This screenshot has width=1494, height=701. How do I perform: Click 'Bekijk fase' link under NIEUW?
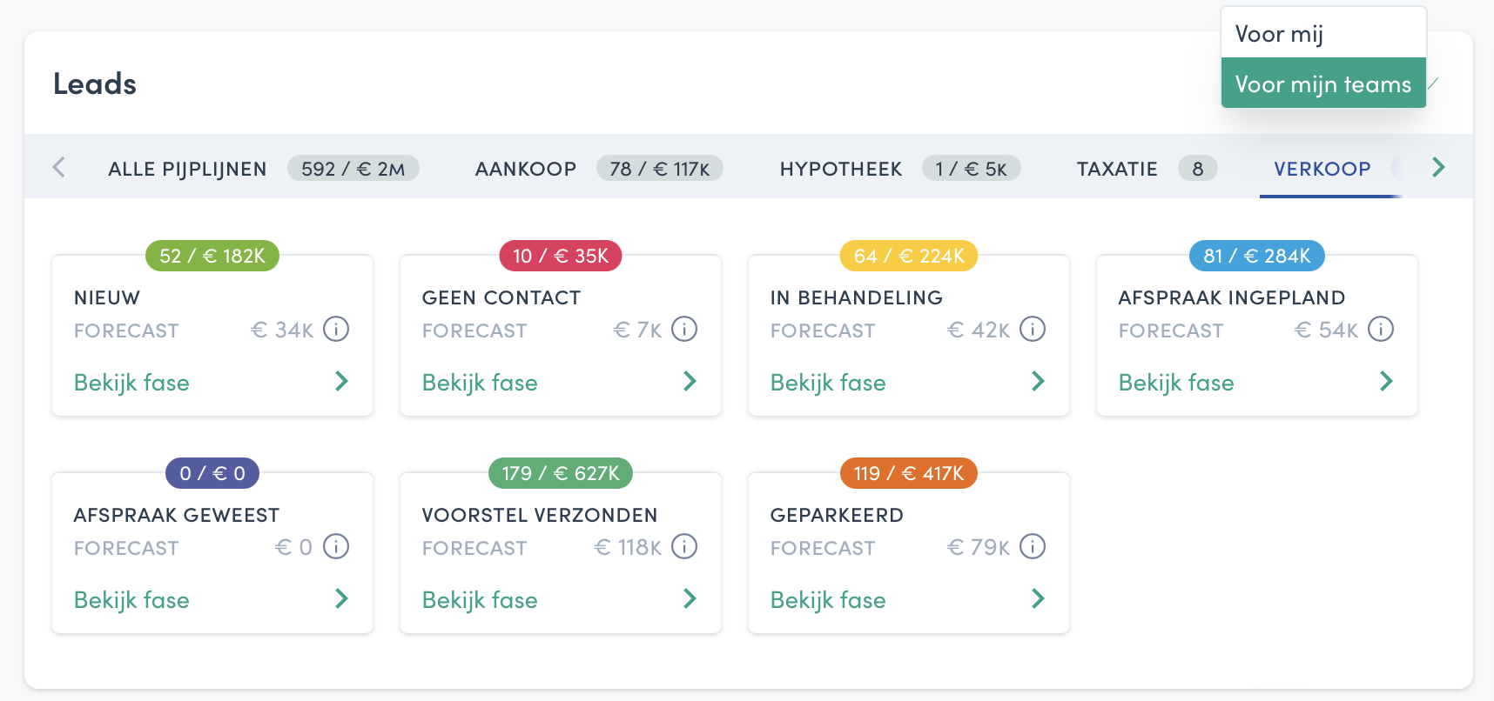[x=131, y=383]
